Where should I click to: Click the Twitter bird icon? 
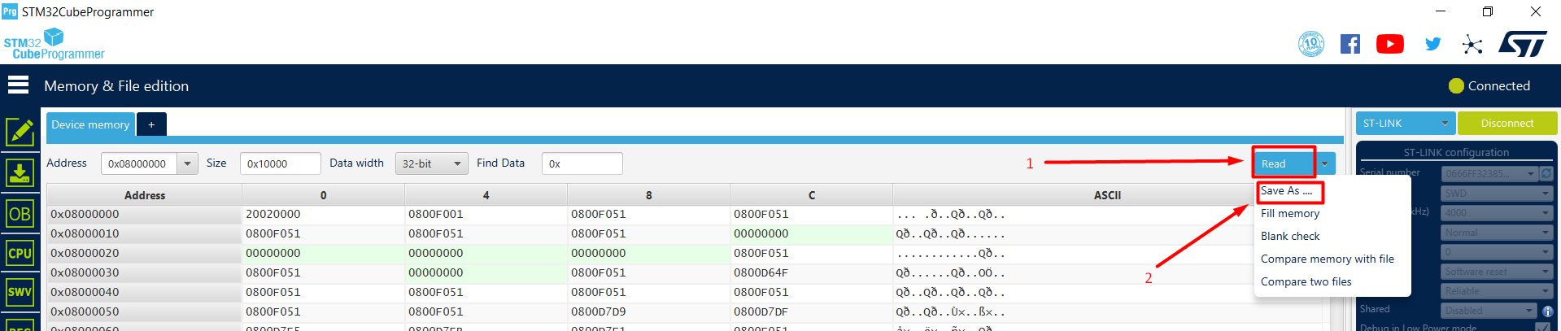1432,44
